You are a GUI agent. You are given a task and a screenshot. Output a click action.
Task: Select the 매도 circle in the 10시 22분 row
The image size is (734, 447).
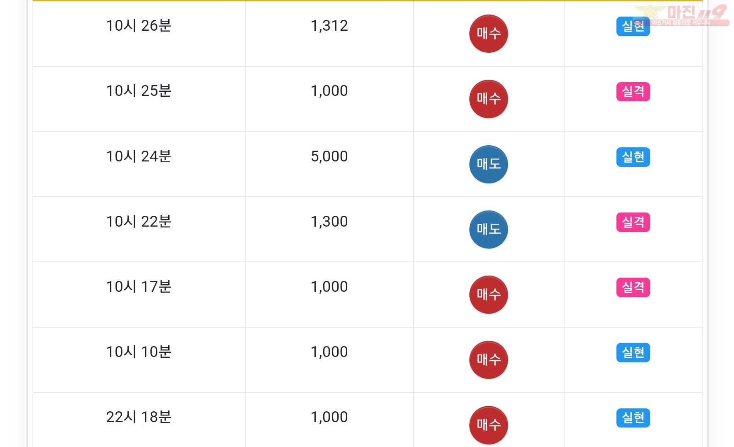click(x=489, y=230)
